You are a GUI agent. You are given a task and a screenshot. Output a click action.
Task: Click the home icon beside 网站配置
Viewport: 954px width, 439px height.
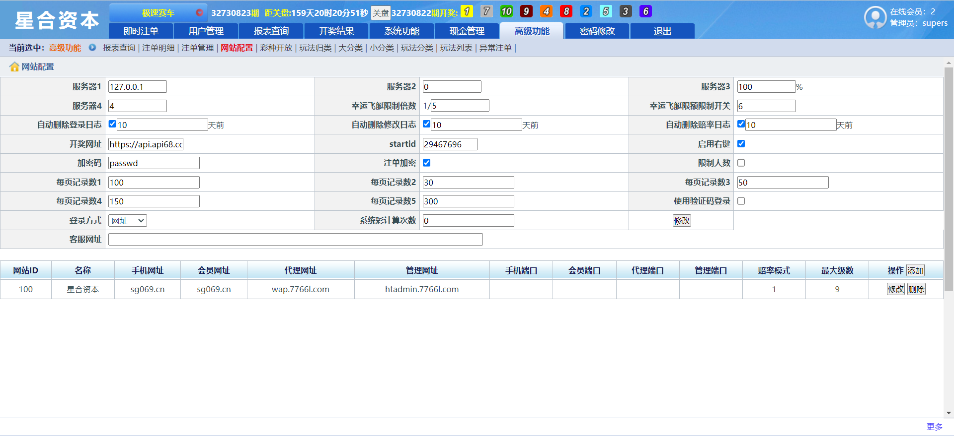[x=14, y=67]
